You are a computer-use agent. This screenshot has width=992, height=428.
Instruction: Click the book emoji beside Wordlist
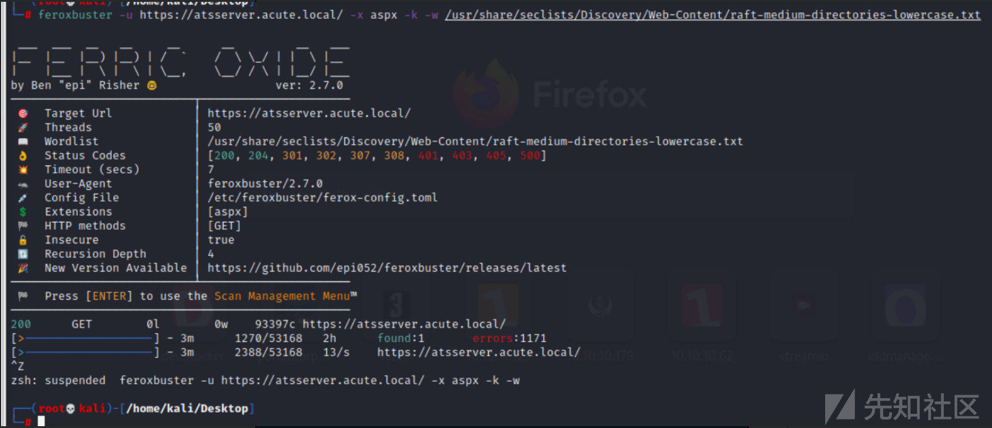(23, 142)
